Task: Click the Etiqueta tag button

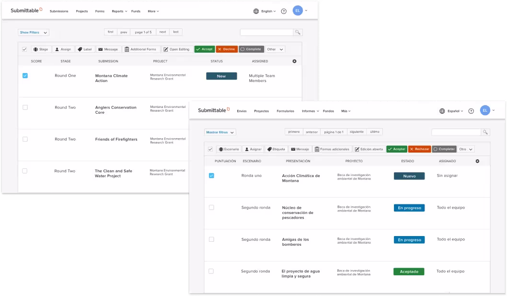Action: tap(277, 149)
